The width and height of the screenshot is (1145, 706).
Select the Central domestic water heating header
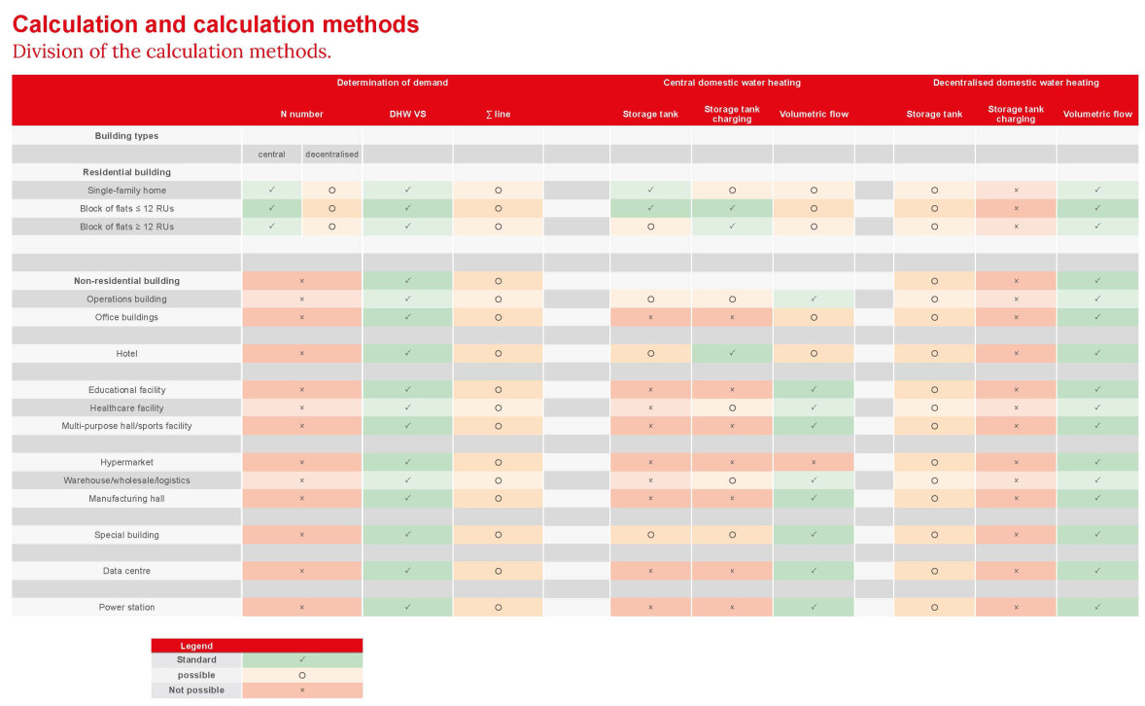tap(732, 84)
